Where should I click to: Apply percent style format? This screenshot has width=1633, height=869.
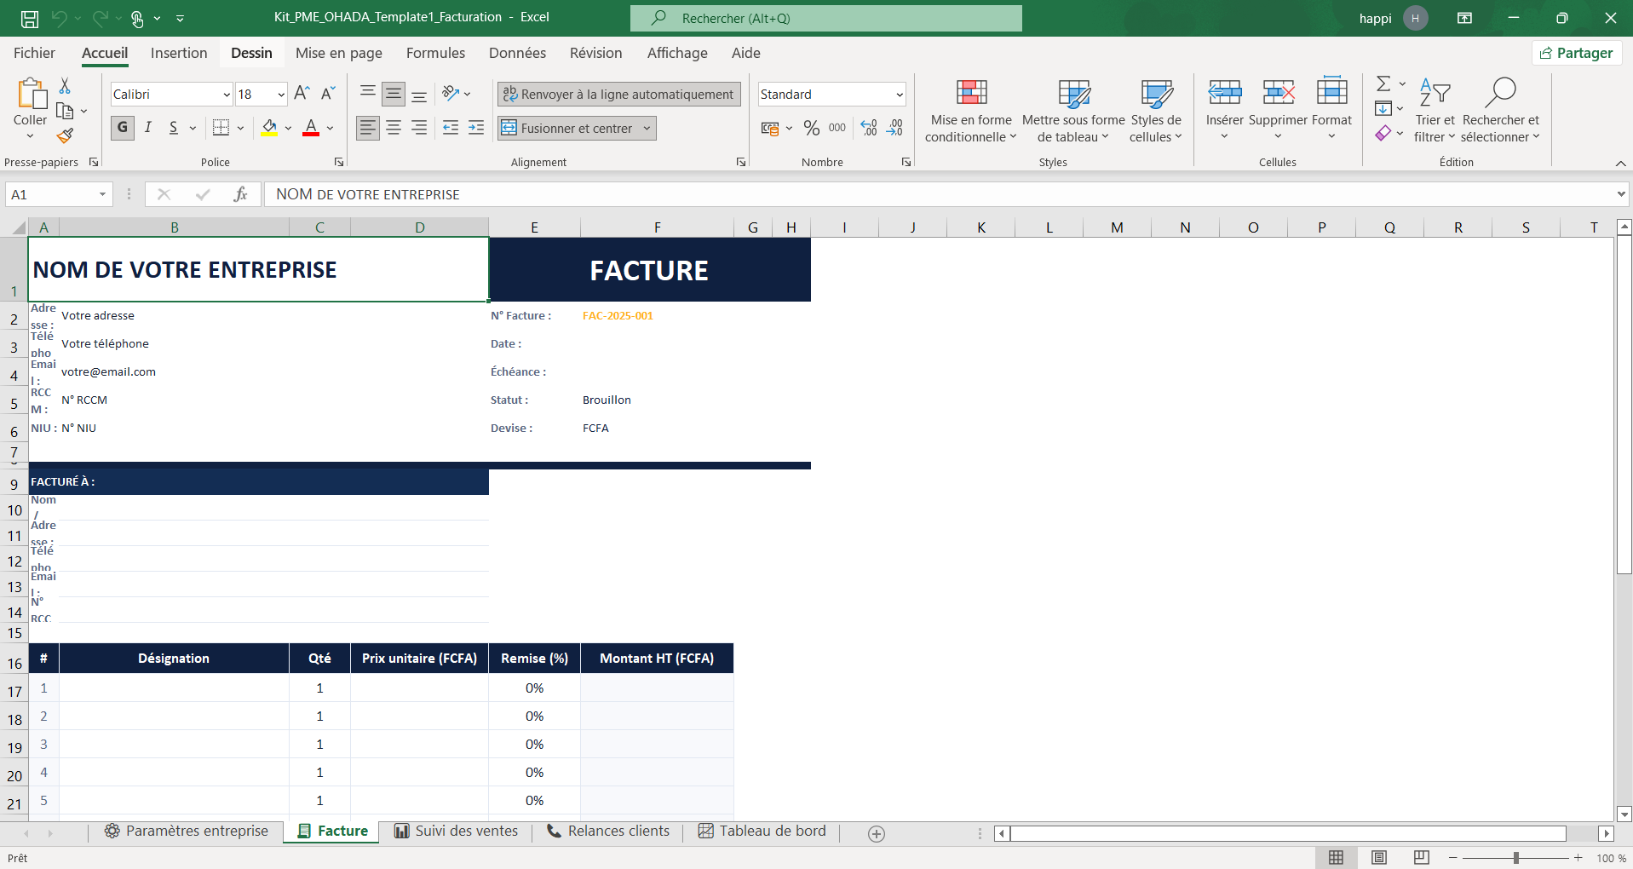pyautogui.click(x=812, y=128)
